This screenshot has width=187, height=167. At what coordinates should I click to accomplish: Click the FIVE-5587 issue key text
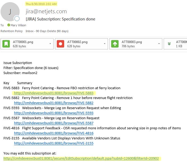point(11,118)
